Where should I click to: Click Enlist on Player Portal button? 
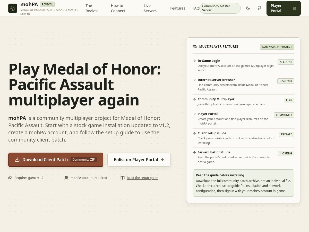tap(139, 160)
